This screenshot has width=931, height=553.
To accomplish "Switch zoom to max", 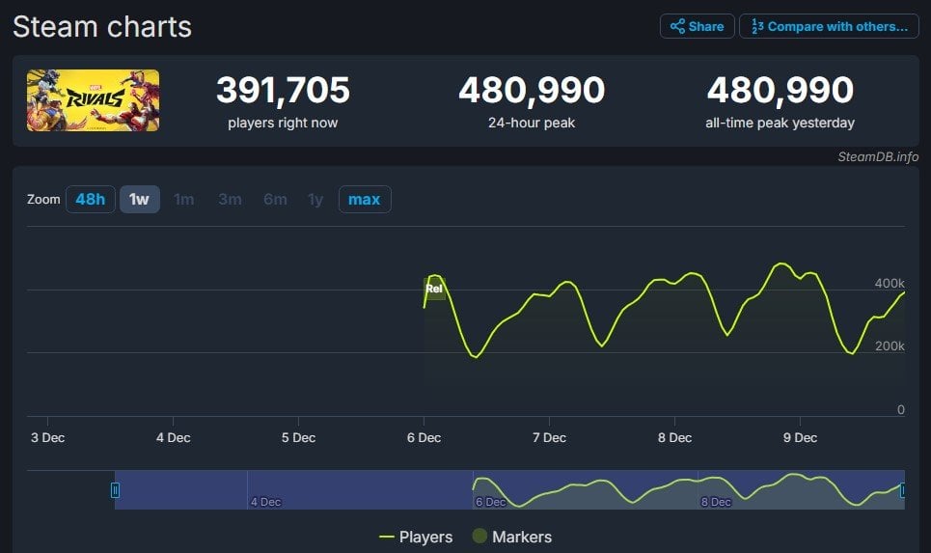I will (x=365, y=199).
